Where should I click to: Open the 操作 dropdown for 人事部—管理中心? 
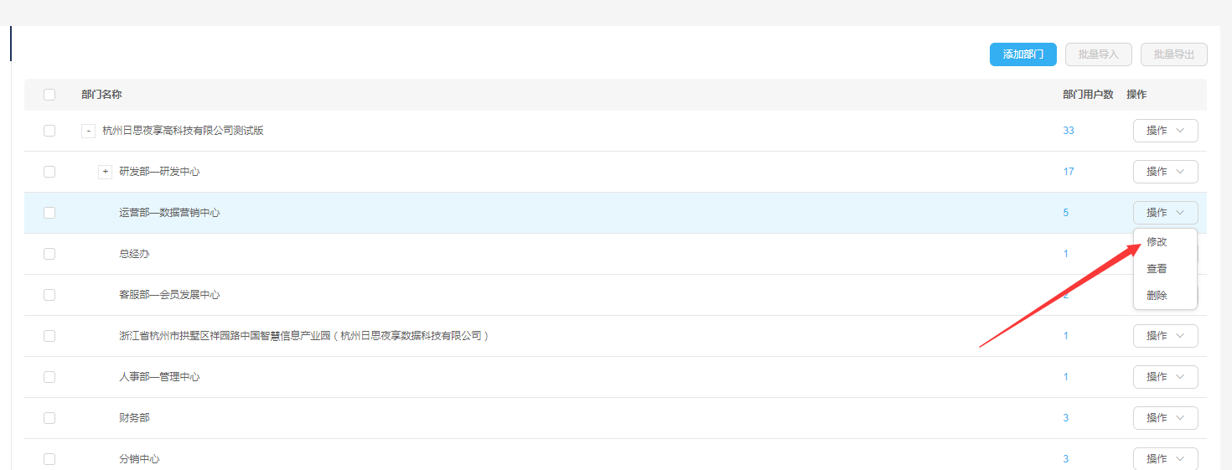(1165, 377)
